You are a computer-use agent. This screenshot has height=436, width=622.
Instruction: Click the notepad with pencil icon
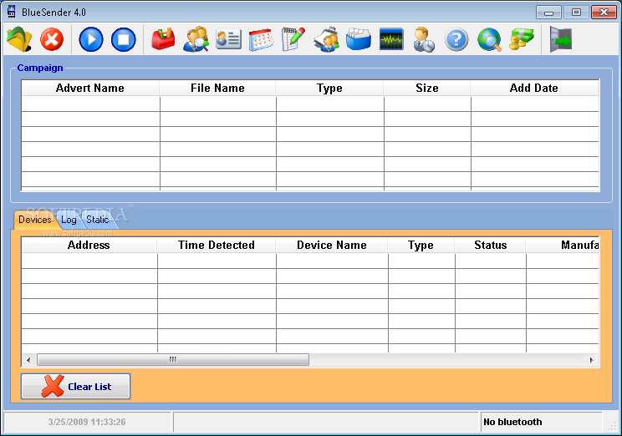pyautogui.click(x=293, y=39)
